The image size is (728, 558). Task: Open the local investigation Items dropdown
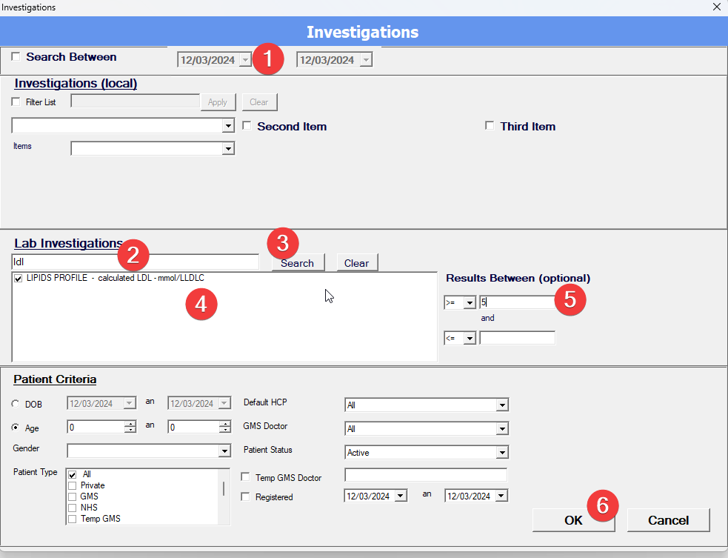[x=228, y=149]
